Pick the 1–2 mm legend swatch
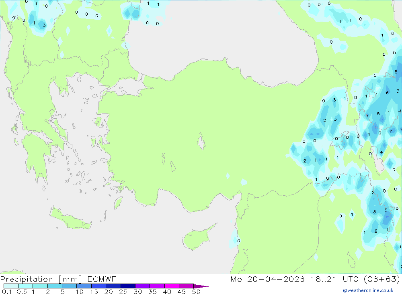This screenshot has width=402, height=294. (40, 286)
